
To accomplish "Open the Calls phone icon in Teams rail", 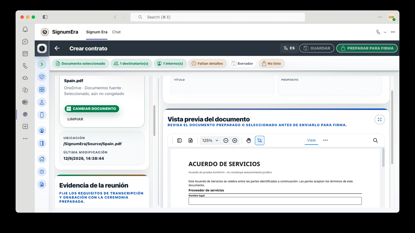I will [x=25, y=66].
